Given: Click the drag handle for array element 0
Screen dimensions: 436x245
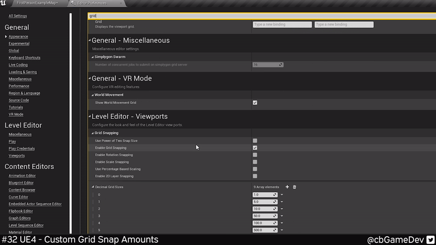Looking at the screenshot, I should (93, 194).
